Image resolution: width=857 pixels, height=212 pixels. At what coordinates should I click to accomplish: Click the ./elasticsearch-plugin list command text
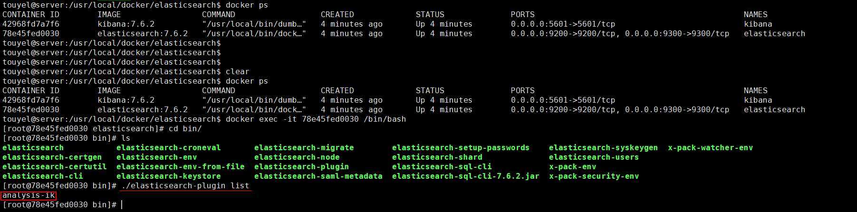pos(185,186)
